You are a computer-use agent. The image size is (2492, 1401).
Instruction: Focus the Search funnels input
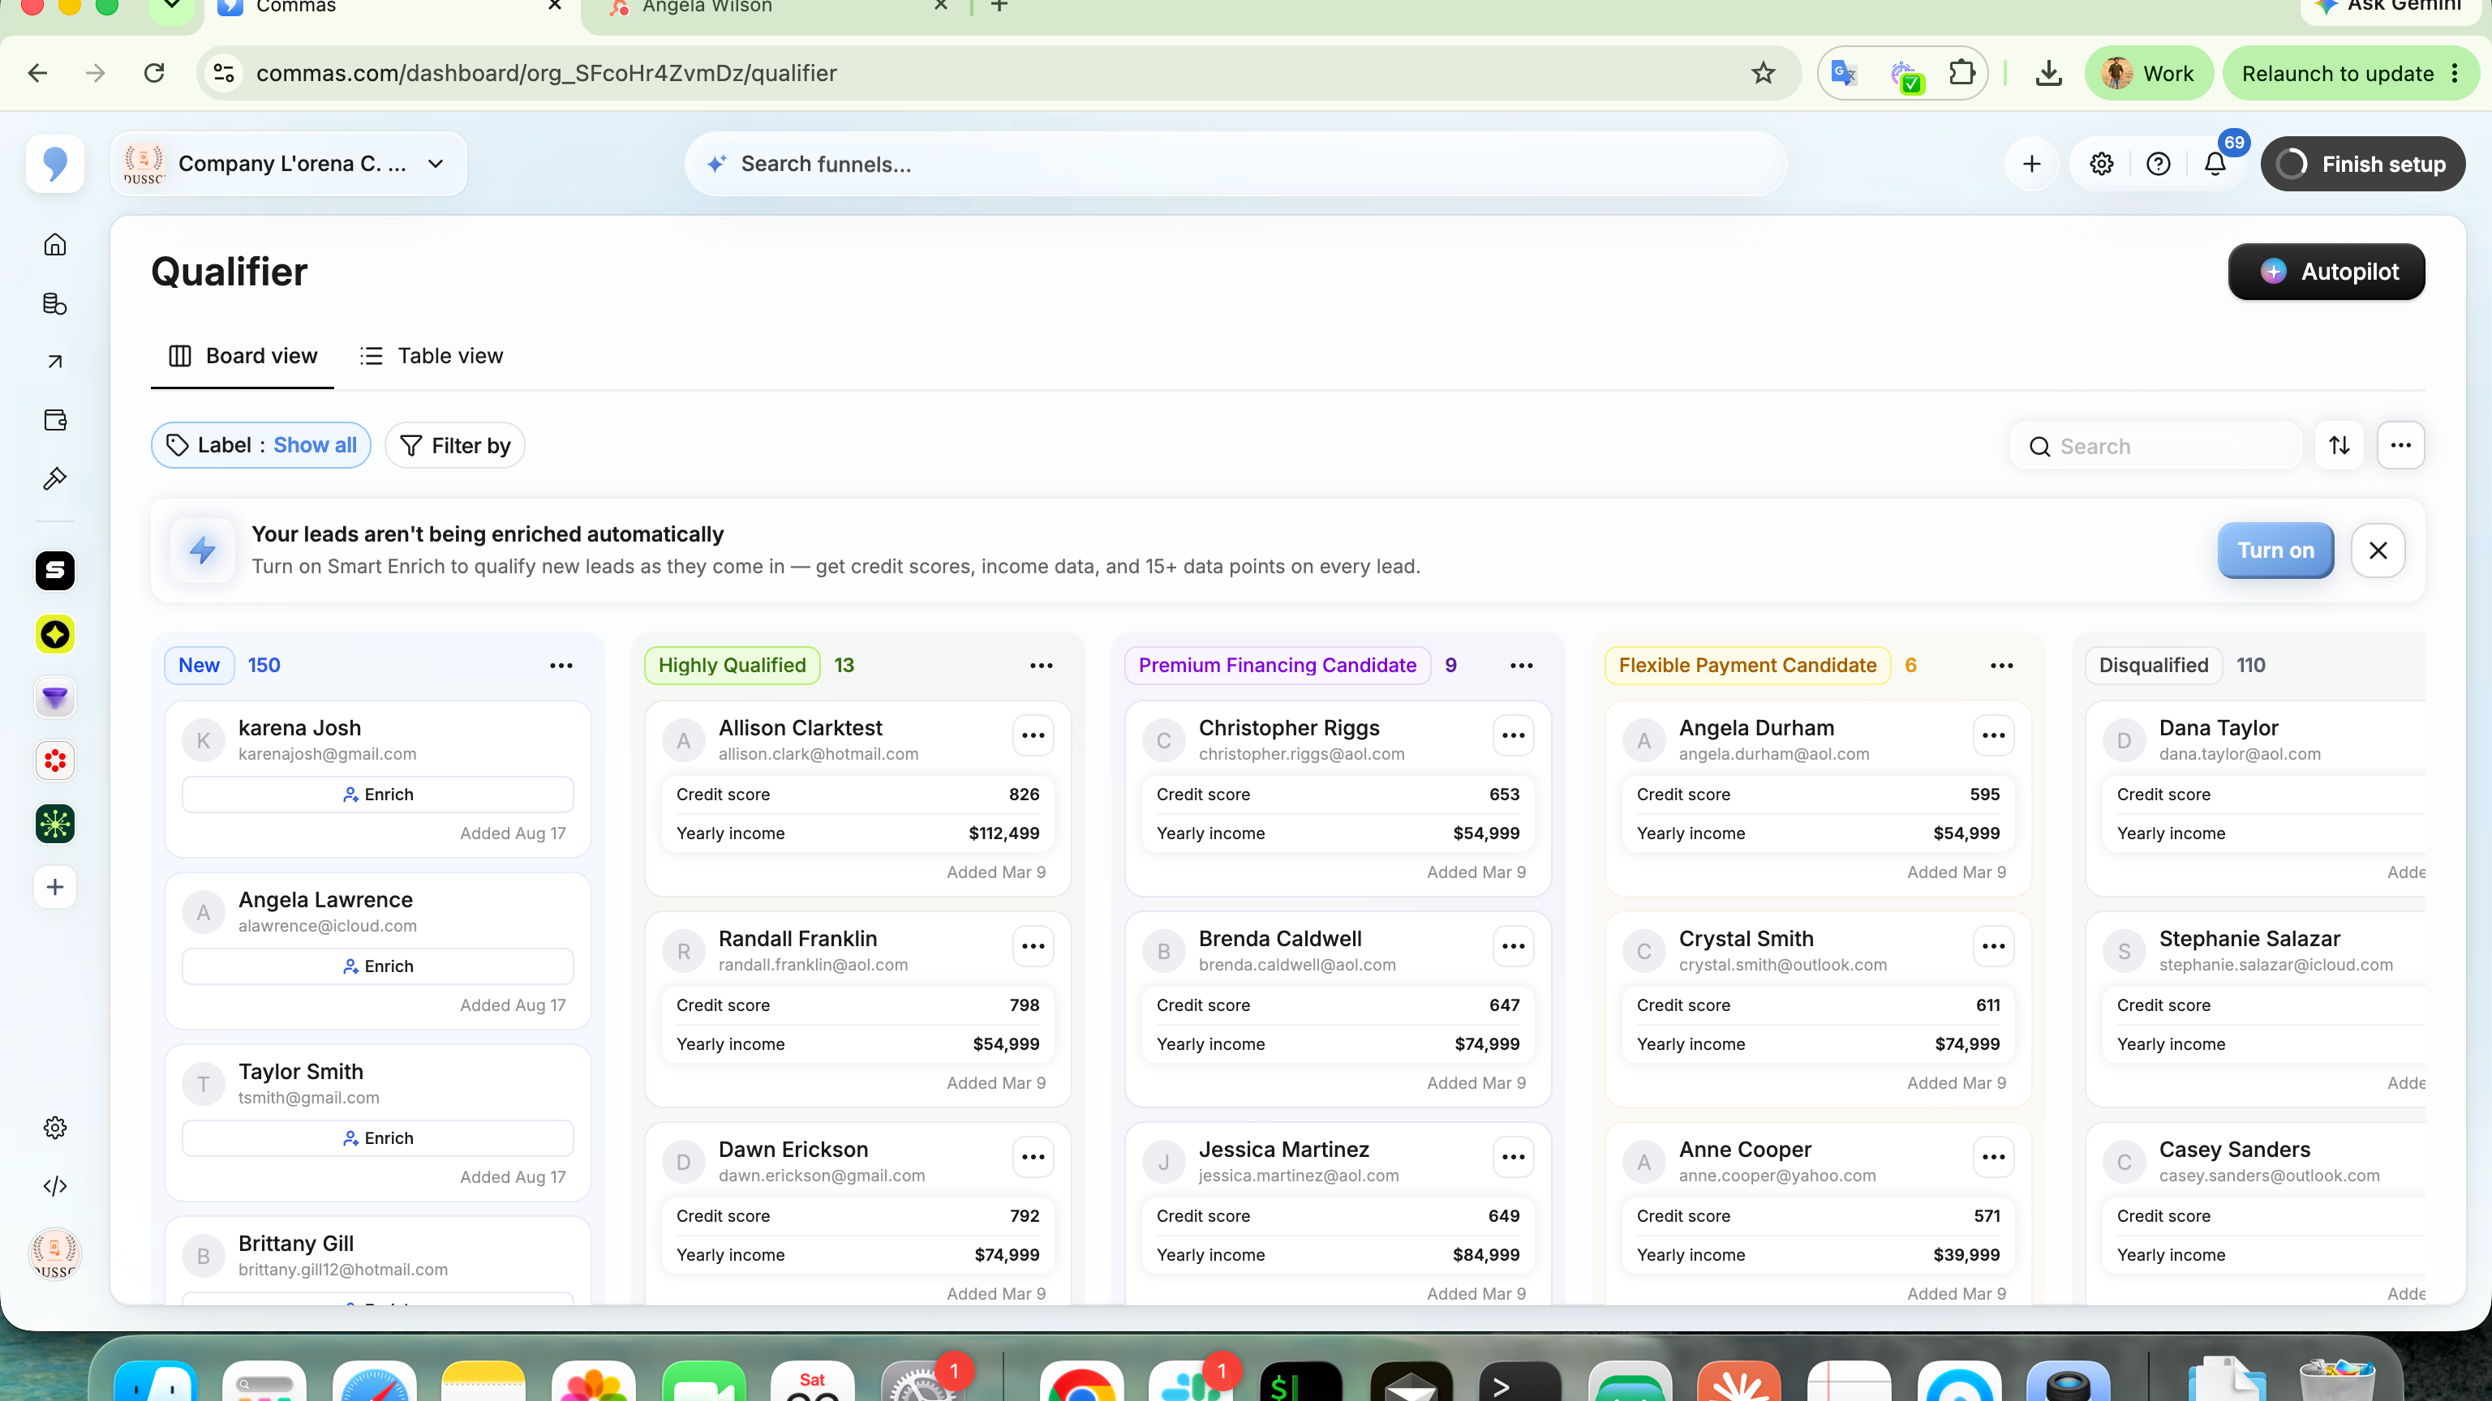point(1235,165)
